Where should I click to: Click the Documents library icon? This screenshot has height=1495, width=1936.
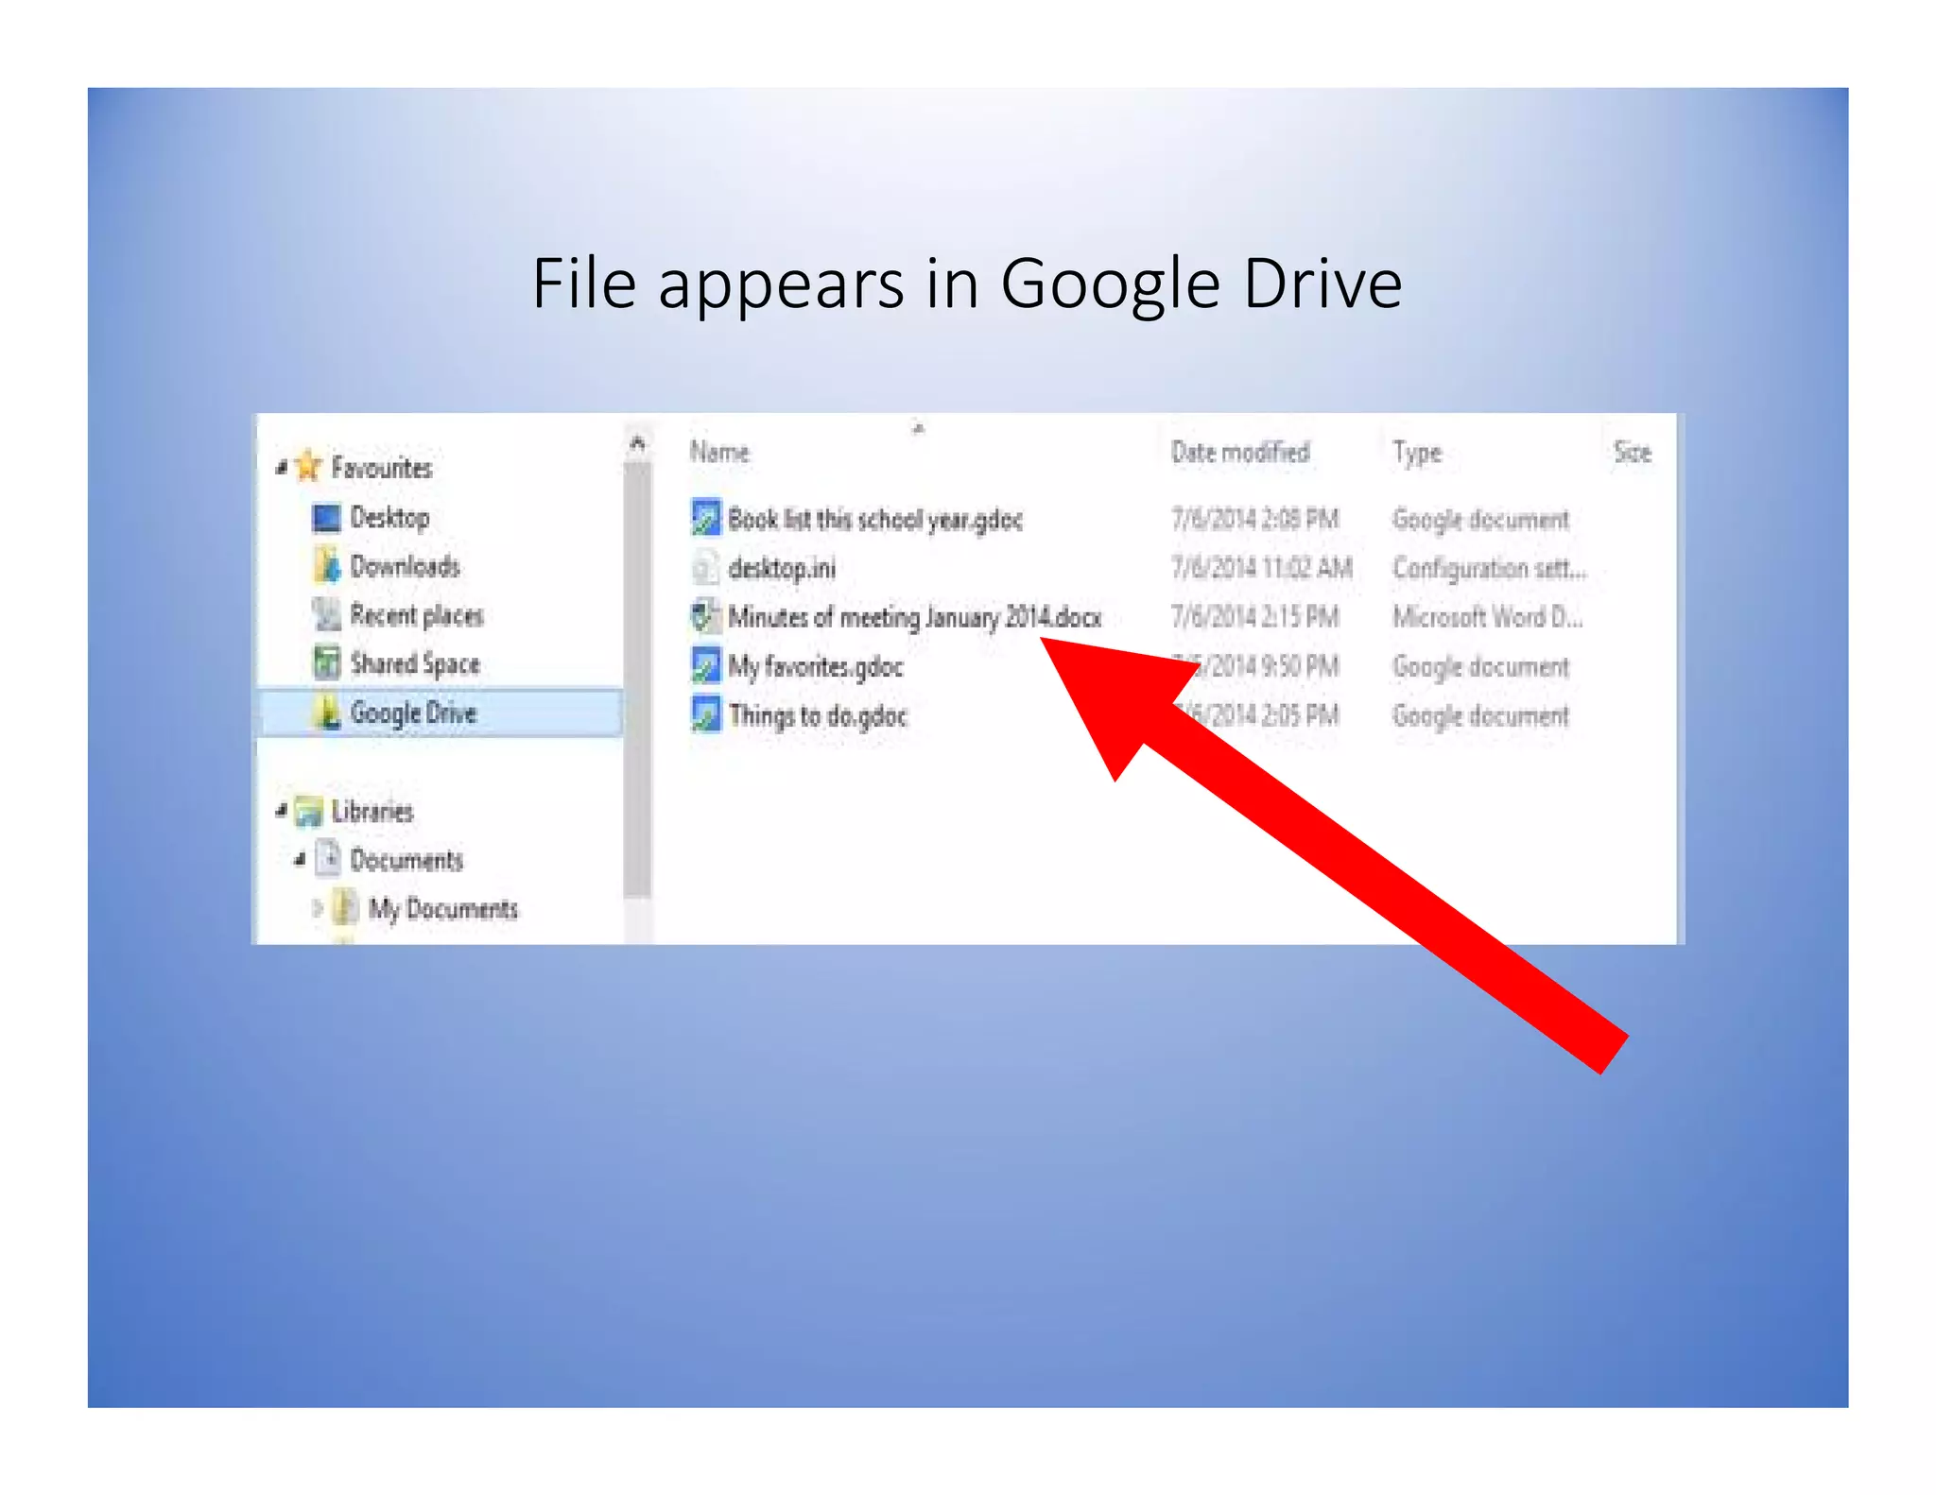[327, 858]
